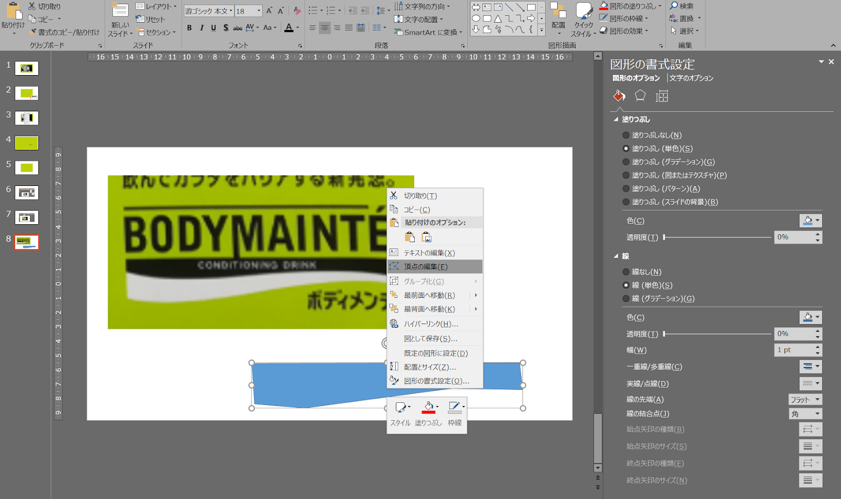Collapse the 線 section
Image resolution: width=841 pixels, height=499 pixels.
pos(616,256)
